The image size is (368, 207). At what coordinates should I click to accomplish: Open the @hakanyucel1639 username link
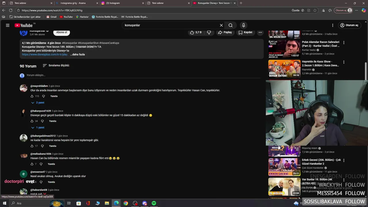(x=41, y=111)
